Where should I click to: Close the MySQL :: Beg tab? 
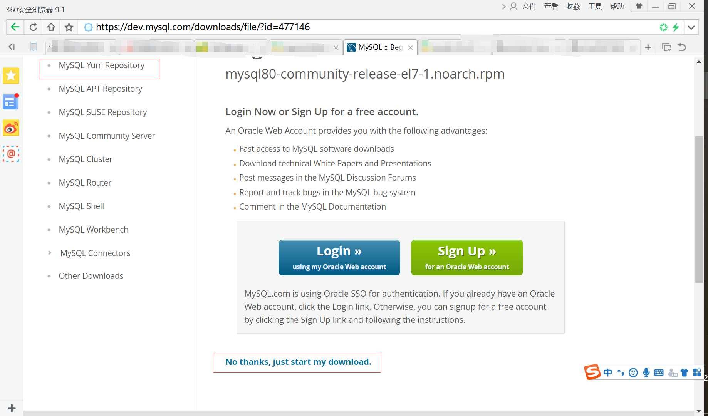pyautogui.click(x=411, y=47)
